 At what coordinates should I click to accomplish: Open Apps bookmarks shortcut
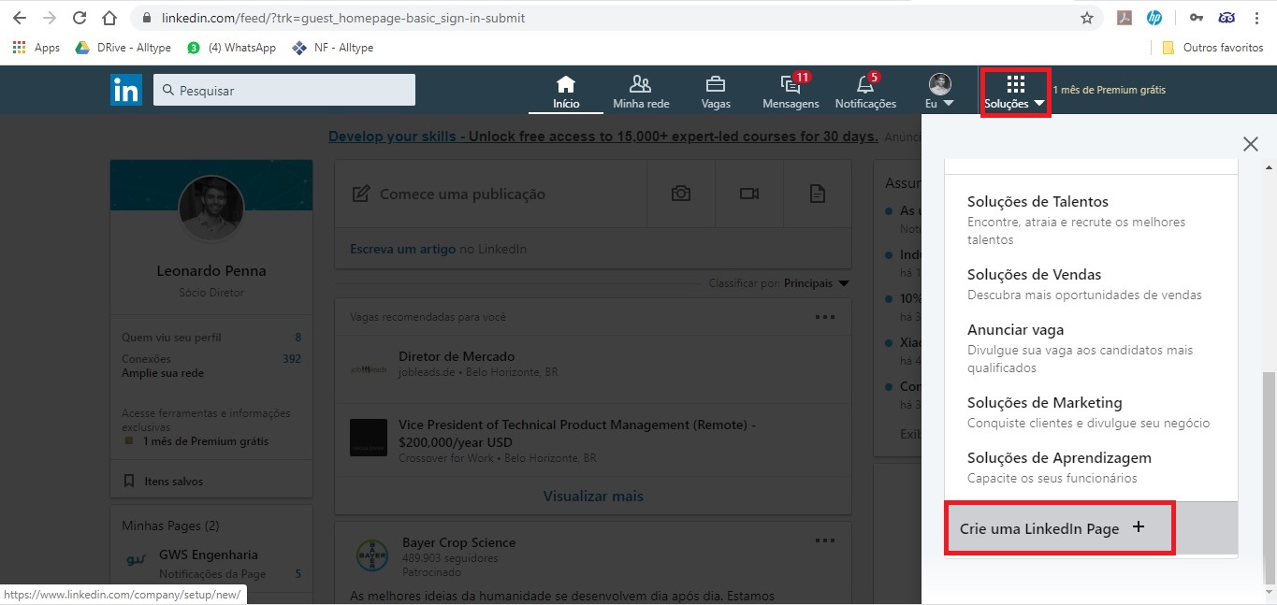[36, 48]
